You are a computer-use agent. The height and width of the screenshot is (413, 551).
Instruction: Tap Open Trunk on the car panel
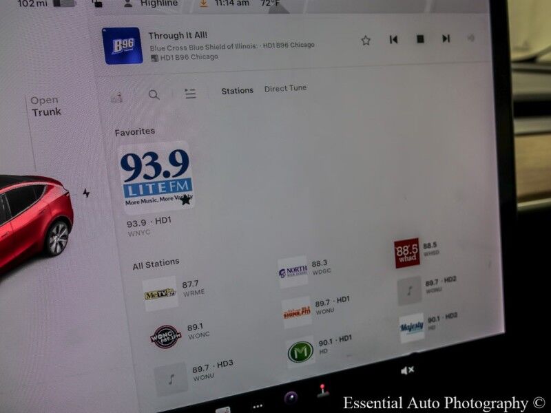coord(46,106)
